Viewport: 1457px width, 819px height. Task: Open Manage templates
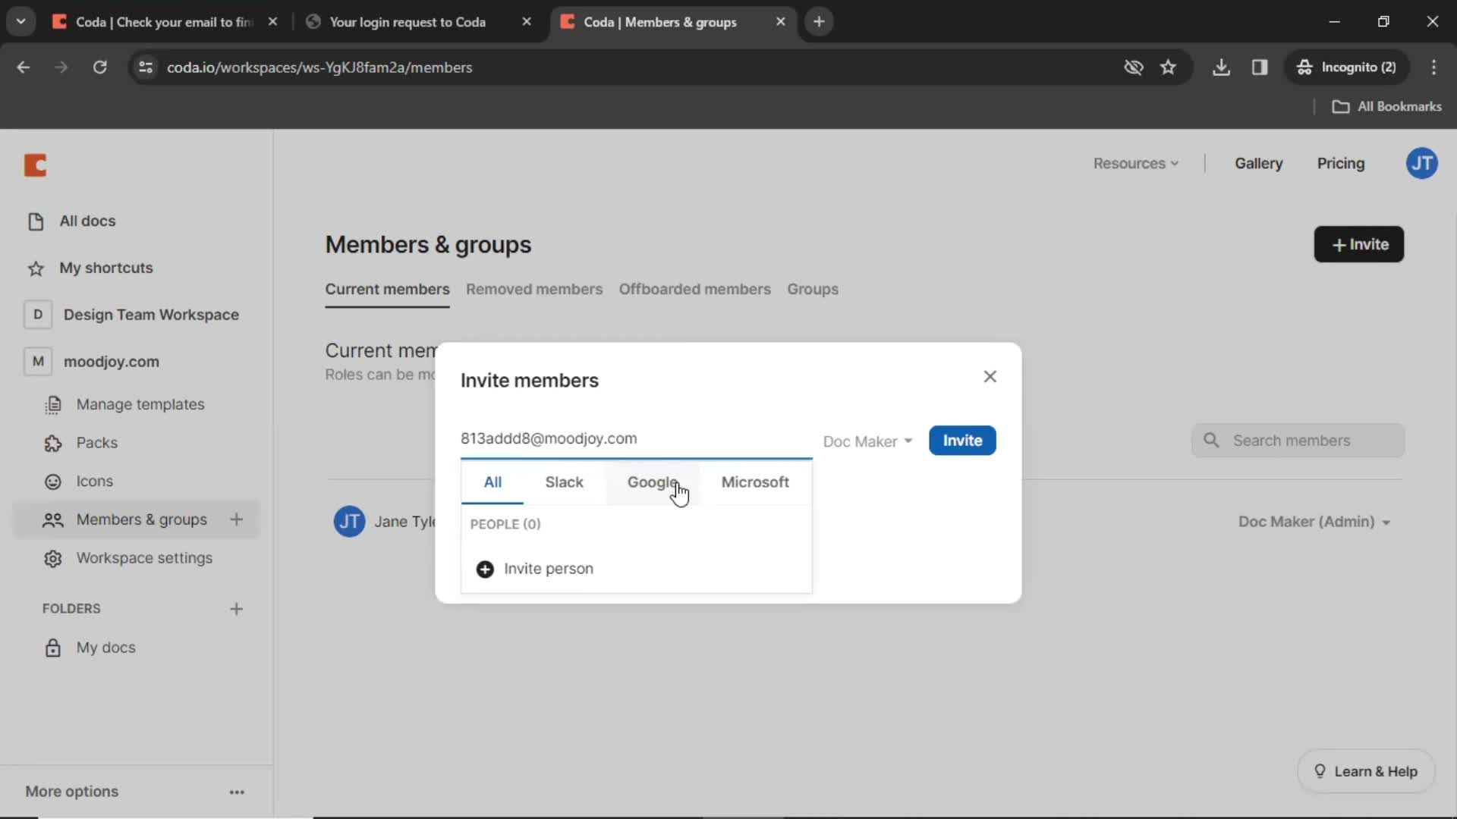[x=140, y=404]
